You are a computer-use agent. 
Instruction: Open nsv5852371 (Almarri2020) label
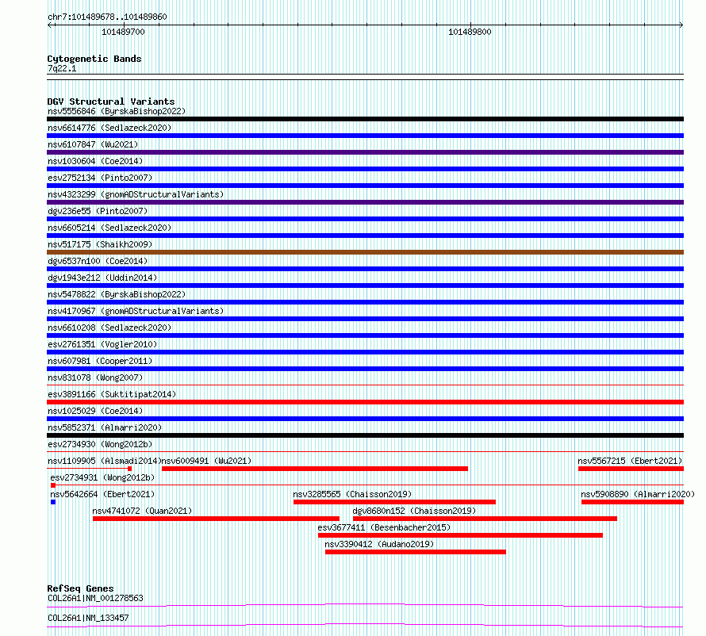click(x=105, y=427)
